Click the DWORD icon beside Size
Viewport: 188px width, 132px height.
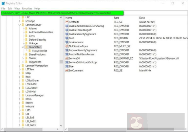click(x=67, y=66)
